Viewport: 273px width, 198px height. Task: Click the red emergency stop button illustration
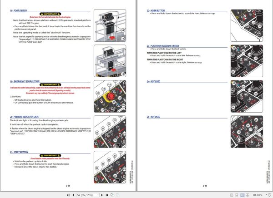click(110, 96)
